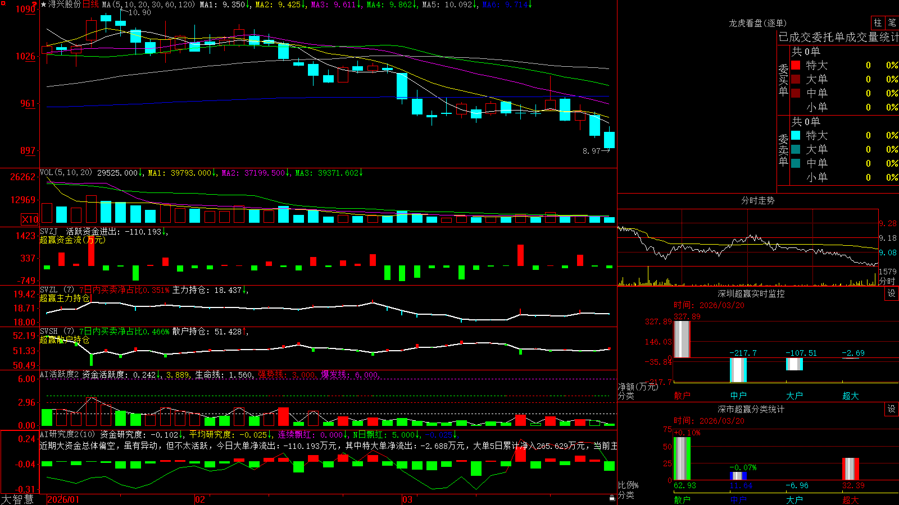
Task: Click teal 大单 sell-order color swatch
Action: [x=796, y=149]
